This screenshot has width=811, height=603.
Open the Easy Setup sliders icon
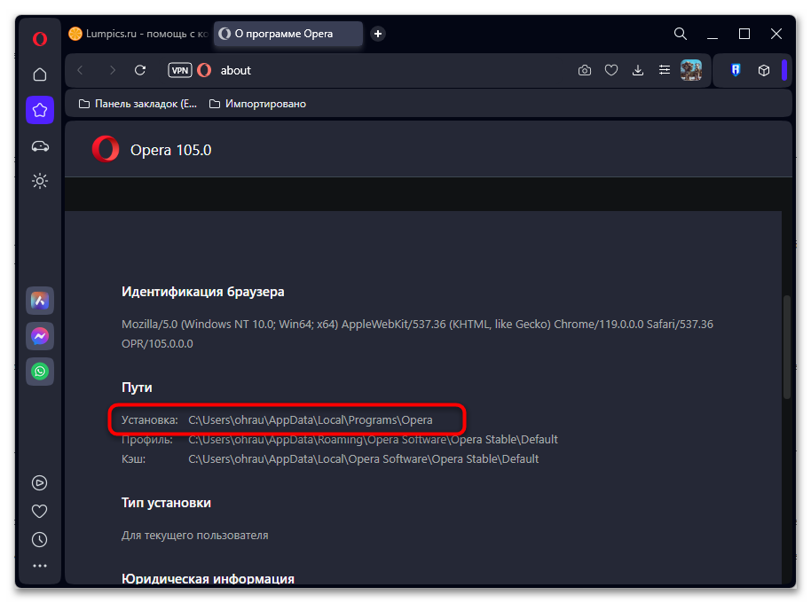(x=665, y=70)
